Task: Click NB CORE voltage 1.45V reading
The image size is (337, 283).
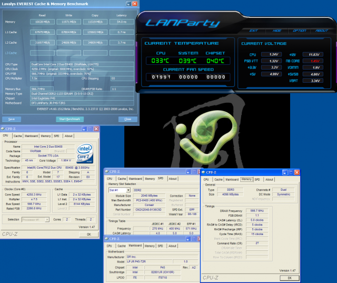Action: pos(313,61)
